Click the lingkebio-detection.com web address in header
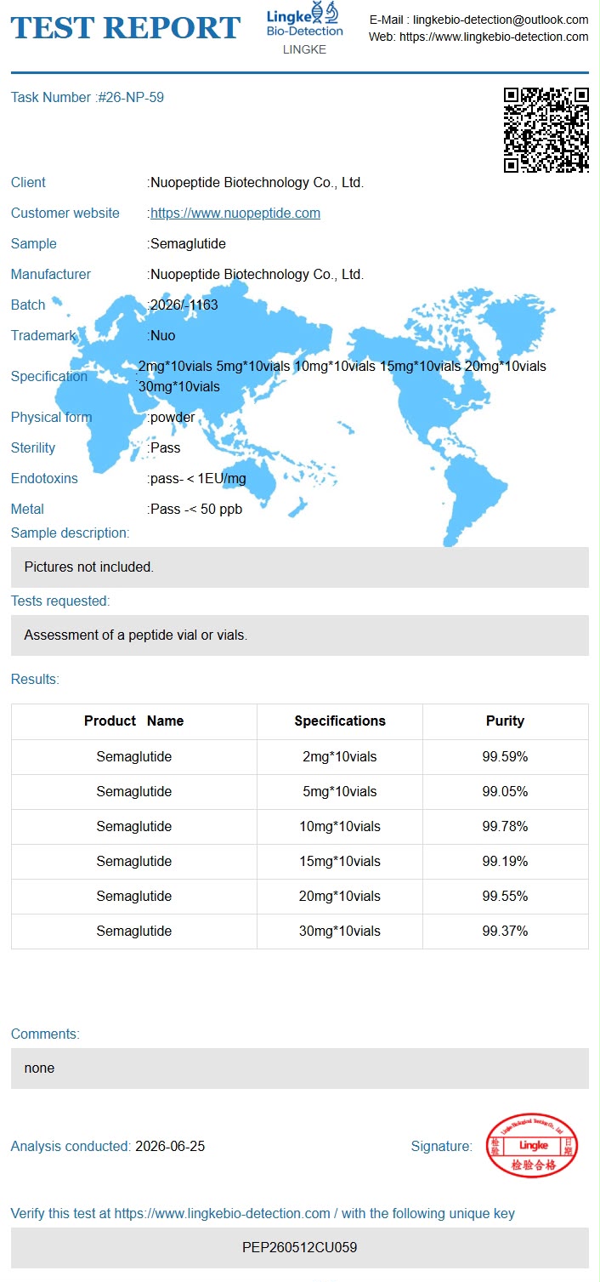 point(494,37)
